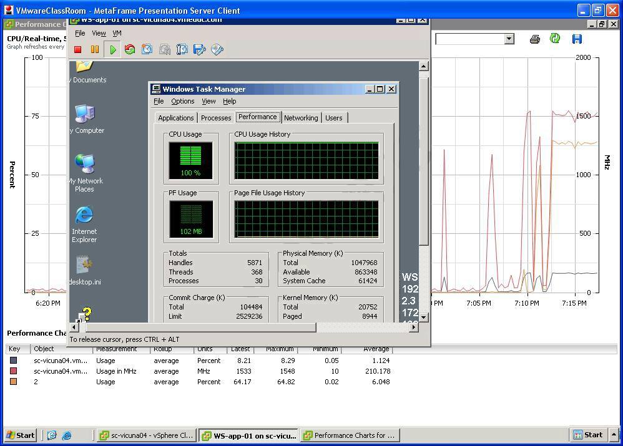The width and height of the screenshot is (623, 446).
Task: Click console vertical scrollbar up arrow
Action: click(423, 66)
